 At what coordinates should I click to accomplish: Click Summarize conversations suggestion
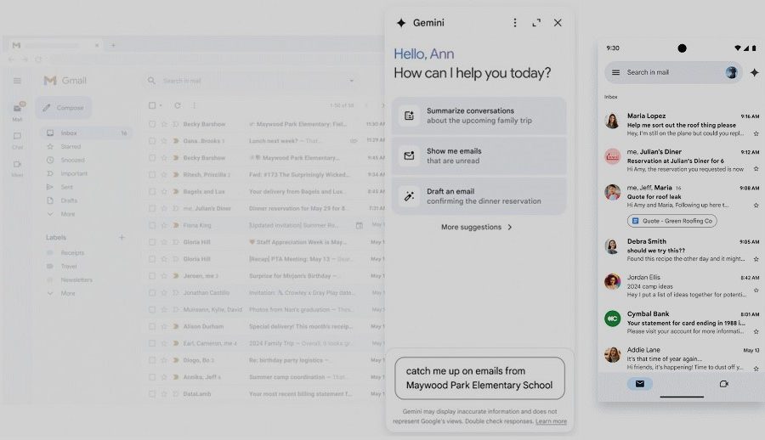479,116
